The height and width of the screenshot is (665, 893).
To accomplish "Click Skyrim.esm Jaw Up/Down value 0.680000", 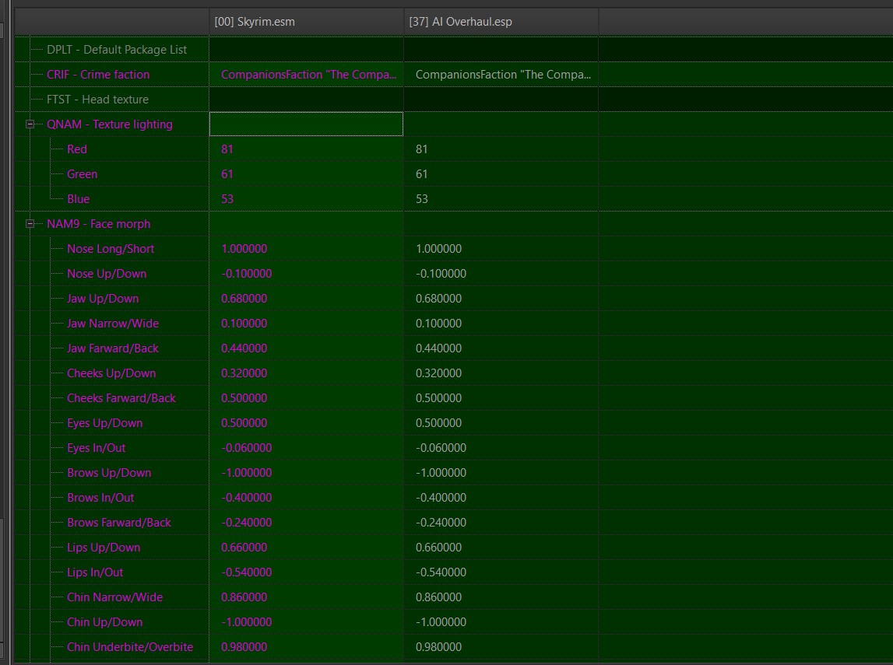I will click(x=244, y=299).
